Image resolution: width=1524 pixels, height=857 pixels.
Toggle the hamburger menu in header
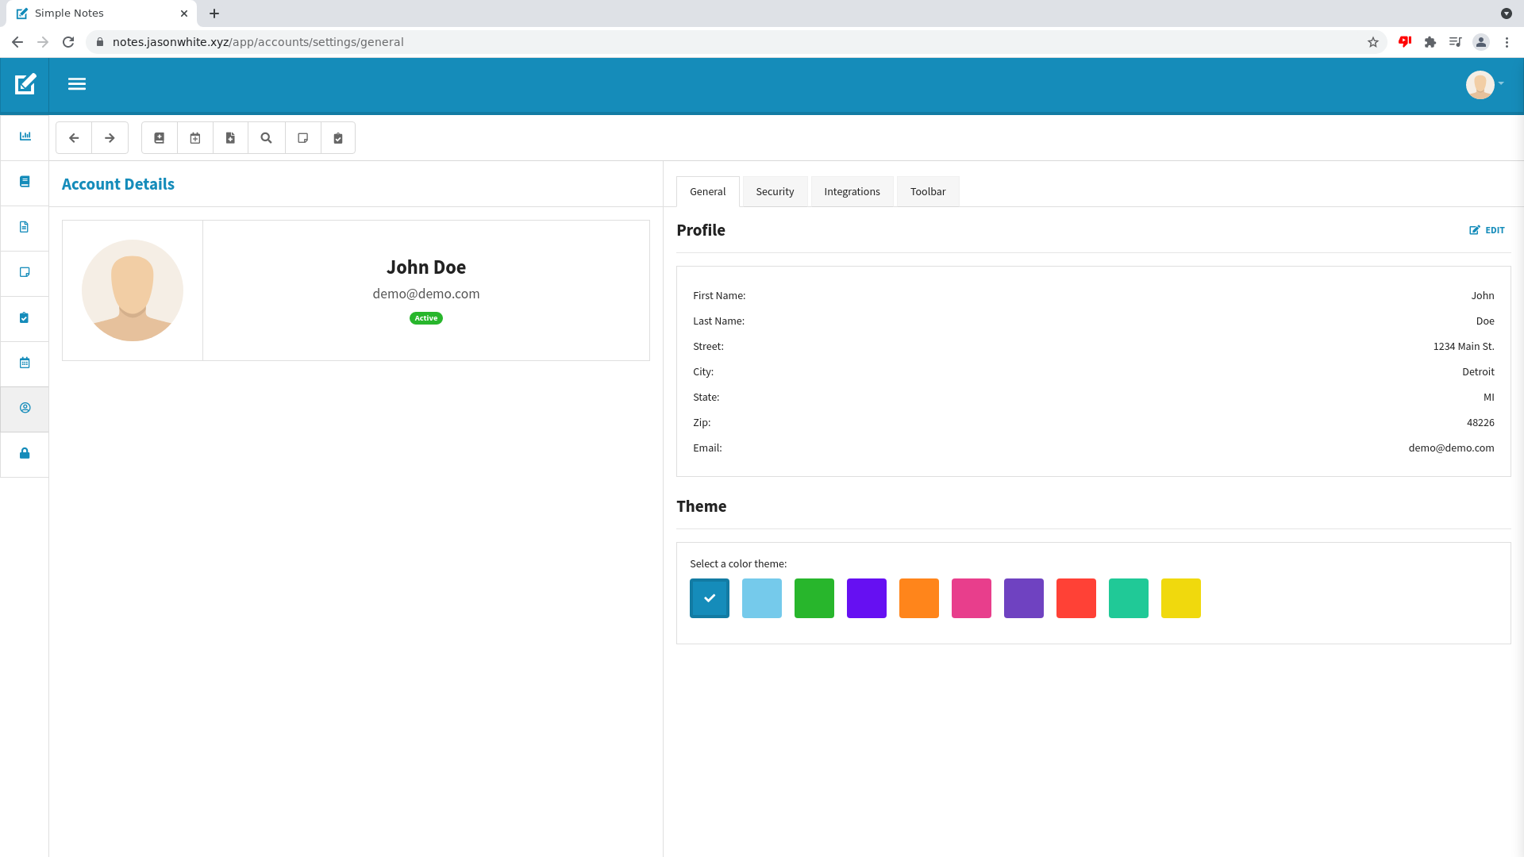point(77,84)
